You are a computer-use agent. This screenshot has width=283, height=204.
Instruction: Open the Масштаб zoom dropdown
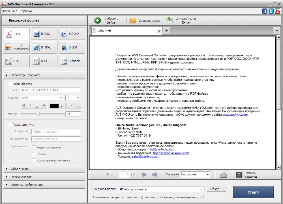click(195, 175)
